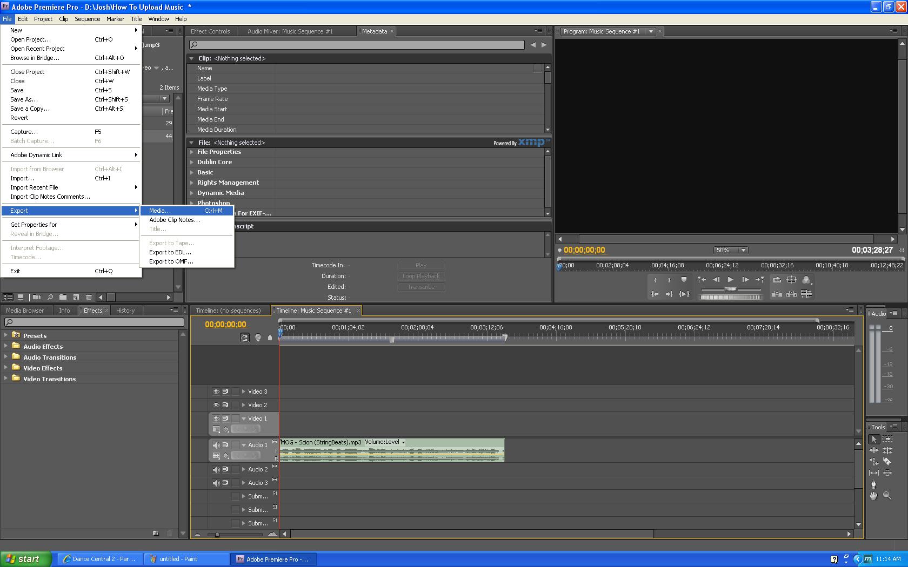Toggle track lock box for Video 3
This screenshot has height=567, width=908.
point(235,391)
